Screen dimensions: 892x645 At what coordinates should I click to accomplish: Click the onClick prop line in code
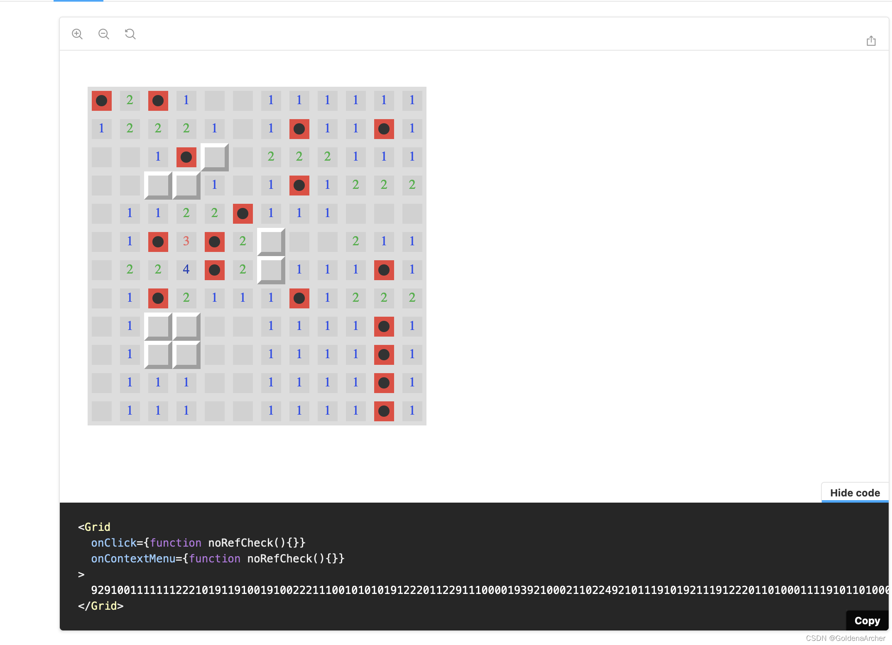pyautogui.click(x=198, y=543)
